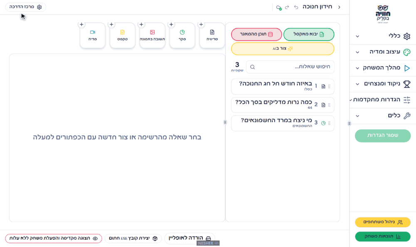The width and height of the screenshot is (416, 247).
Task: Click the חוויה בקליק owl logo
Action: click(383, 14)
